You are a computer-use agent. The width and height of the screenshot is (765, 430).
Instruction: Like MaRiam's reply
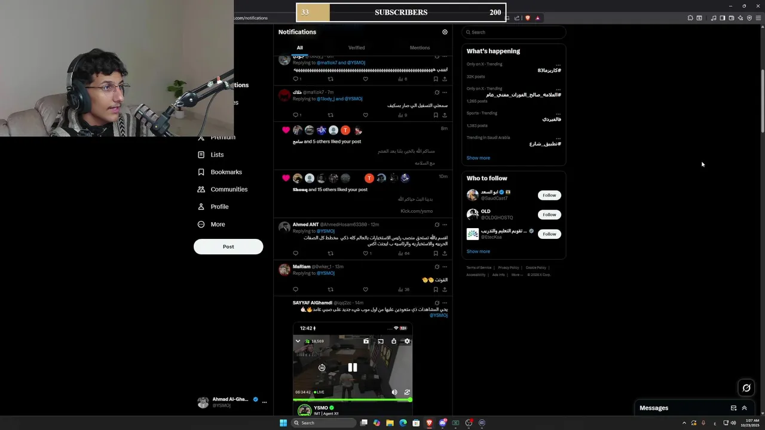coord(365,290)
